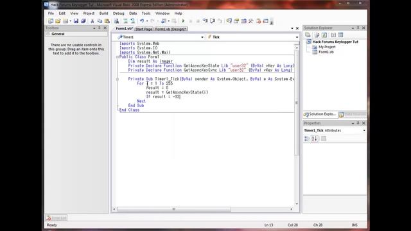The width and height of the screenshot is (411, 231).
Task: Start debugging with the green play icon
Action: [x=183, y=21]
